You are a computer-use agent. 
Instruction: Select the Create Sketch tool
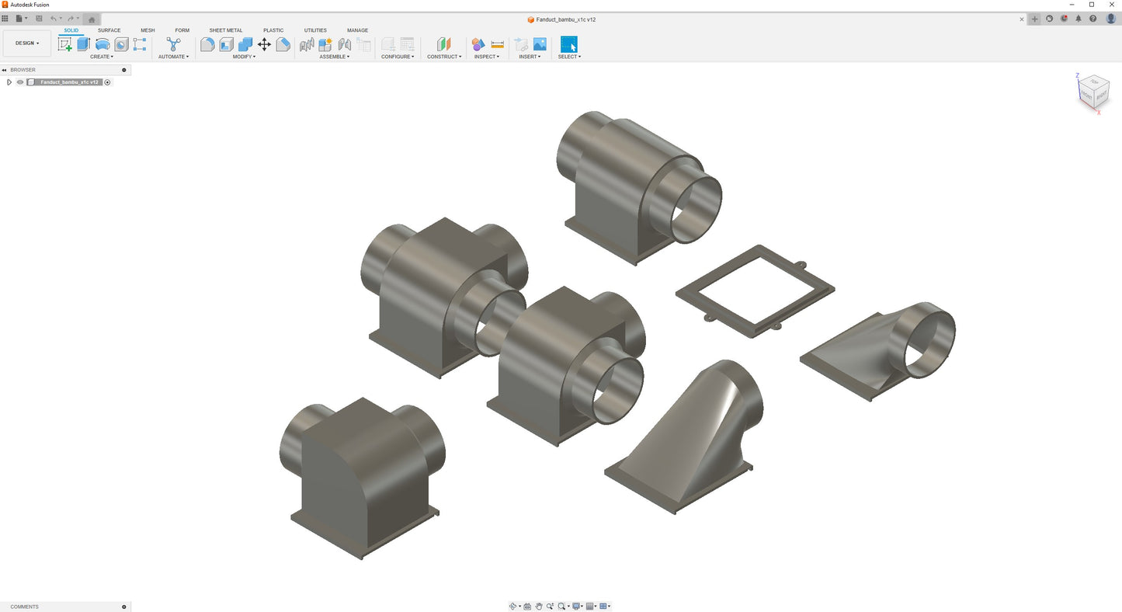tap(65, 44)
